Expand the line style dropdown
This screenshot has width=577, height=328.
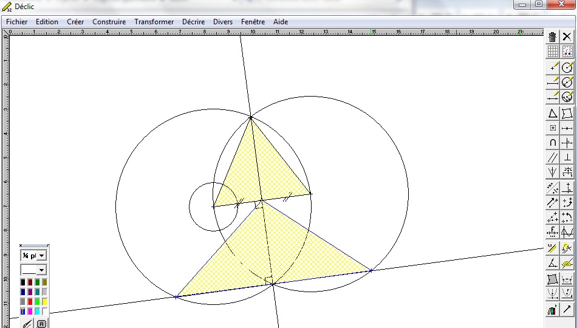(42, 270)
